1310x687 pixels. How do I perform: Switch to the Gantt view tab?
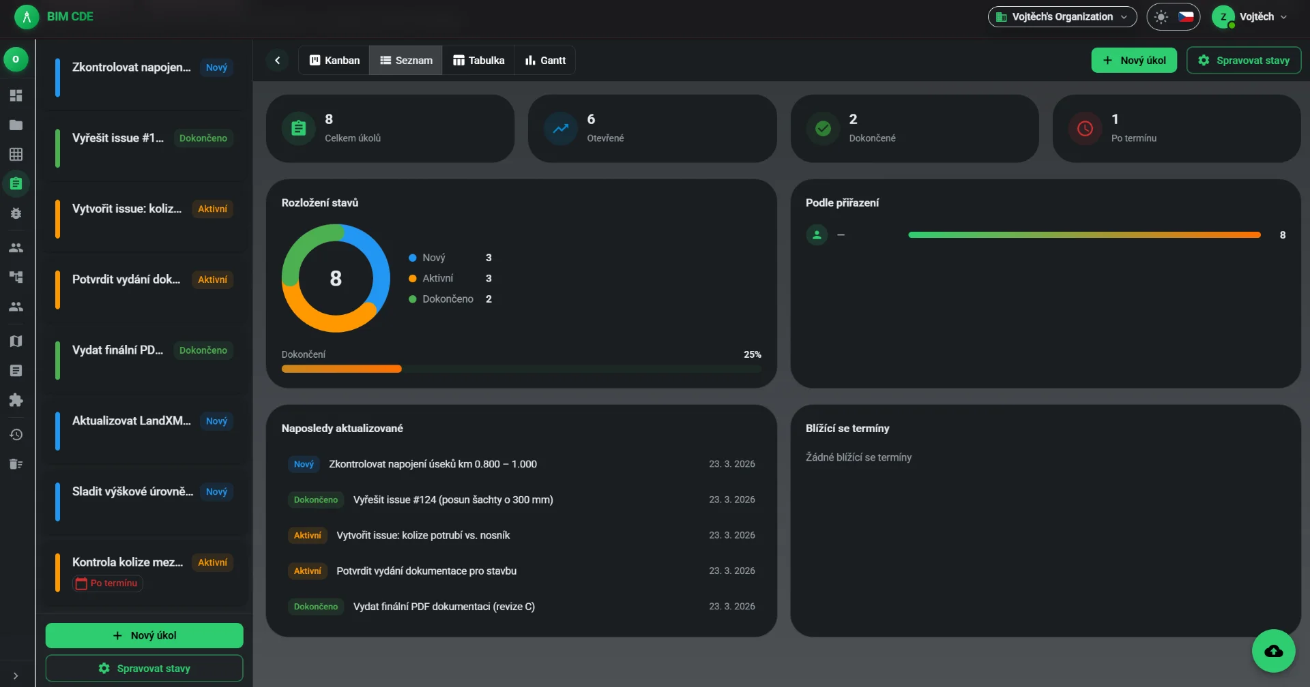tap(545, 60)
